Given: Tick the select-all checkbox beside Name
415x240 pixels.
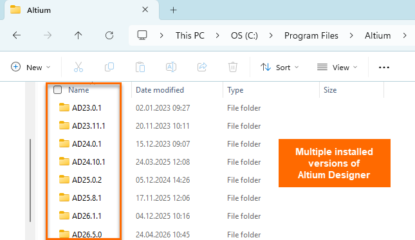Looking at the screenshot, I should tap(57, 90).
